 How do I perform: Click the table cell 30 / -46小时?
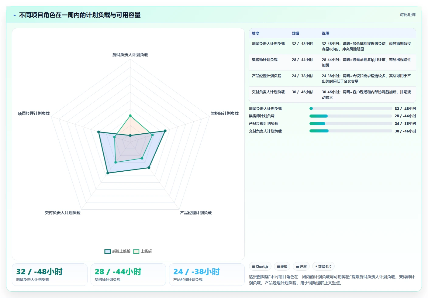(302, 92)
